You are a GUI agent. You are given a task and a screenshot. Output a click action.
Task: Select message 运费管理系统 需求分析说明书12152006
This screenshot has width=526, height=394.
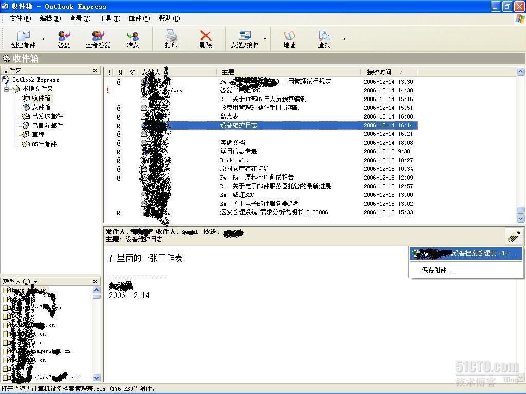[260, 212]
